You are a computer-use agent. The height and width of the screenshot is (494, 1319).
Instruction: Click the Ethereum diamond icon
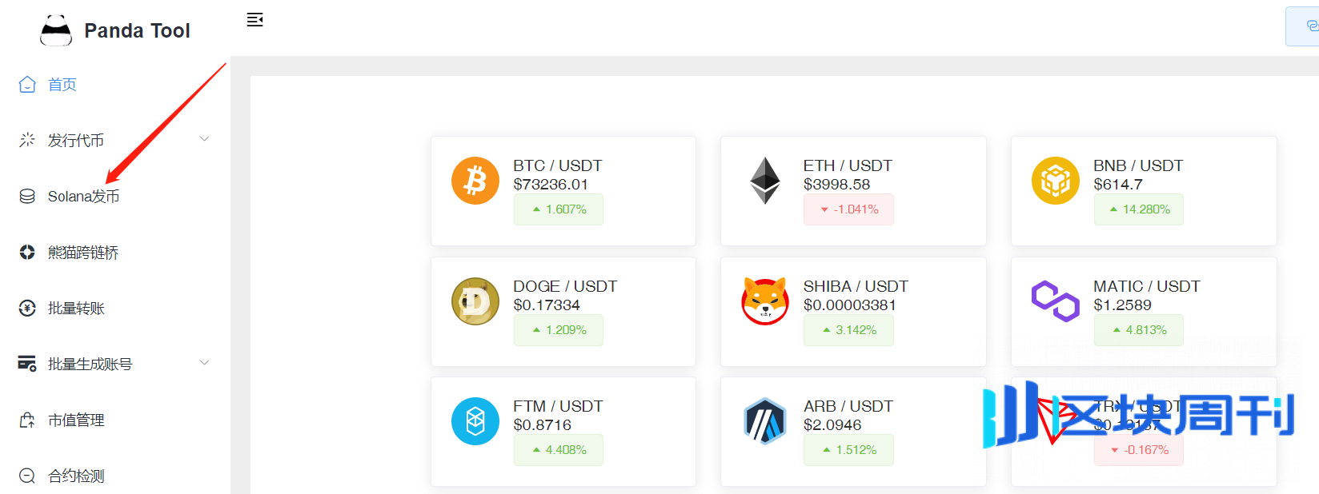point(765,181)
